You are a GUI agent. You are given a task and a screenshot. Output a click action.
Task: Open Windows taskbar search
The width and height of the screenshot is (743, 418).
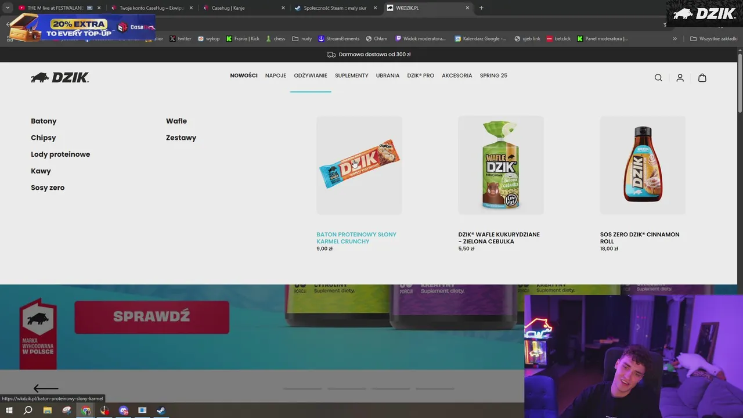coord(28,410)
